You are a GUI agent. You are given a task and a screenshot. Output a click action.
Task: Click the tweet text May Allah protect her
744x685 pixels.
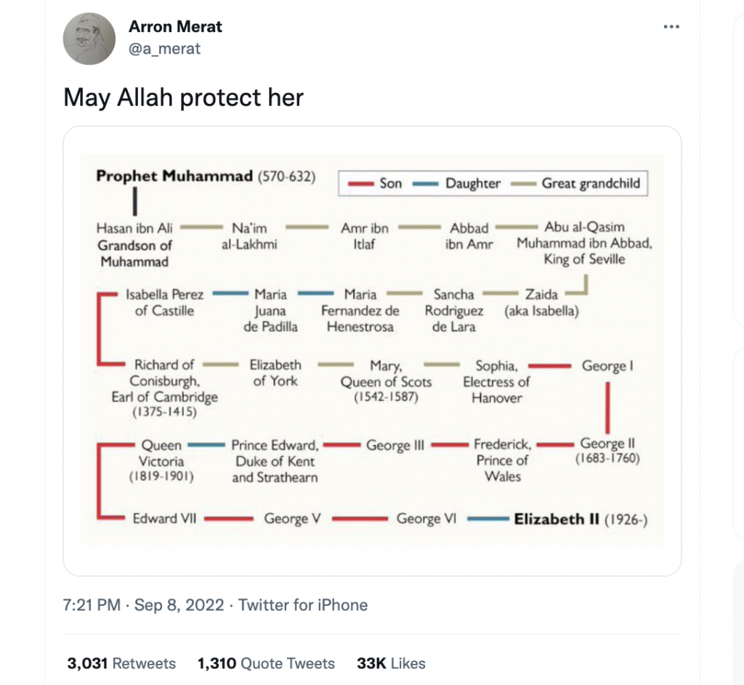183,97
